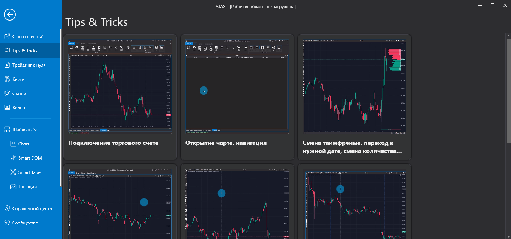Click the bar-chart icon beside Chart
This screenshot has height=239, width=511.
coord(13,144)
